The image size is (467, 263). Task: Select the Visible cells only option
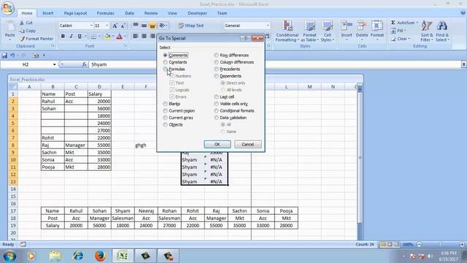coord(216,104)
